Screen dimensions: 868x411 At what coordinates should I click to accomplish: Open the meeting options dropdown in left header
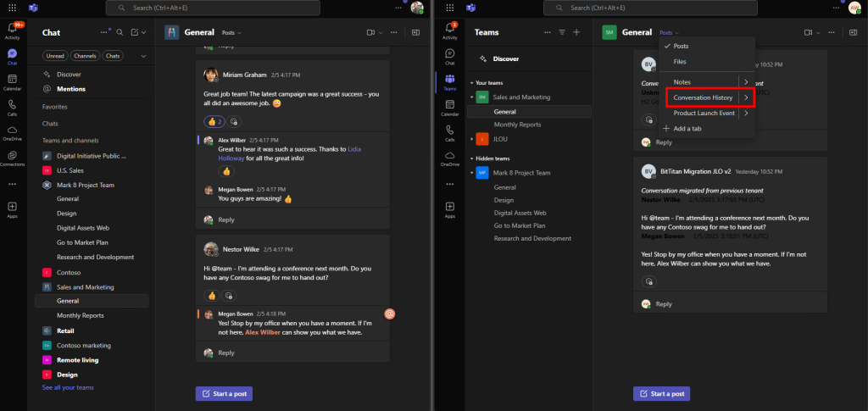pos(381,33)
